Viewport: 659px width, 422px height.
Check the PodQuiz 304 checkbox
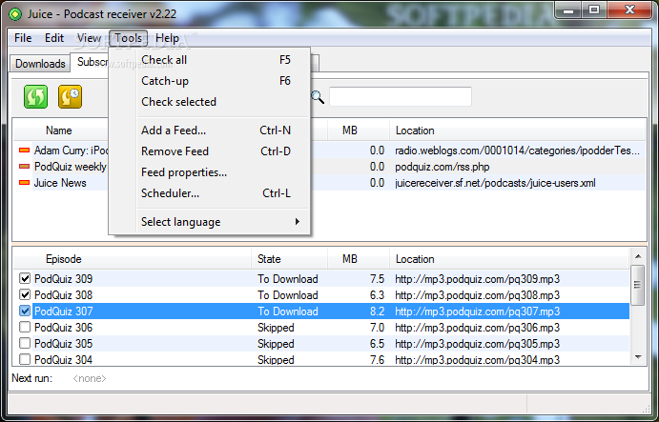click(x=25, y=359)
